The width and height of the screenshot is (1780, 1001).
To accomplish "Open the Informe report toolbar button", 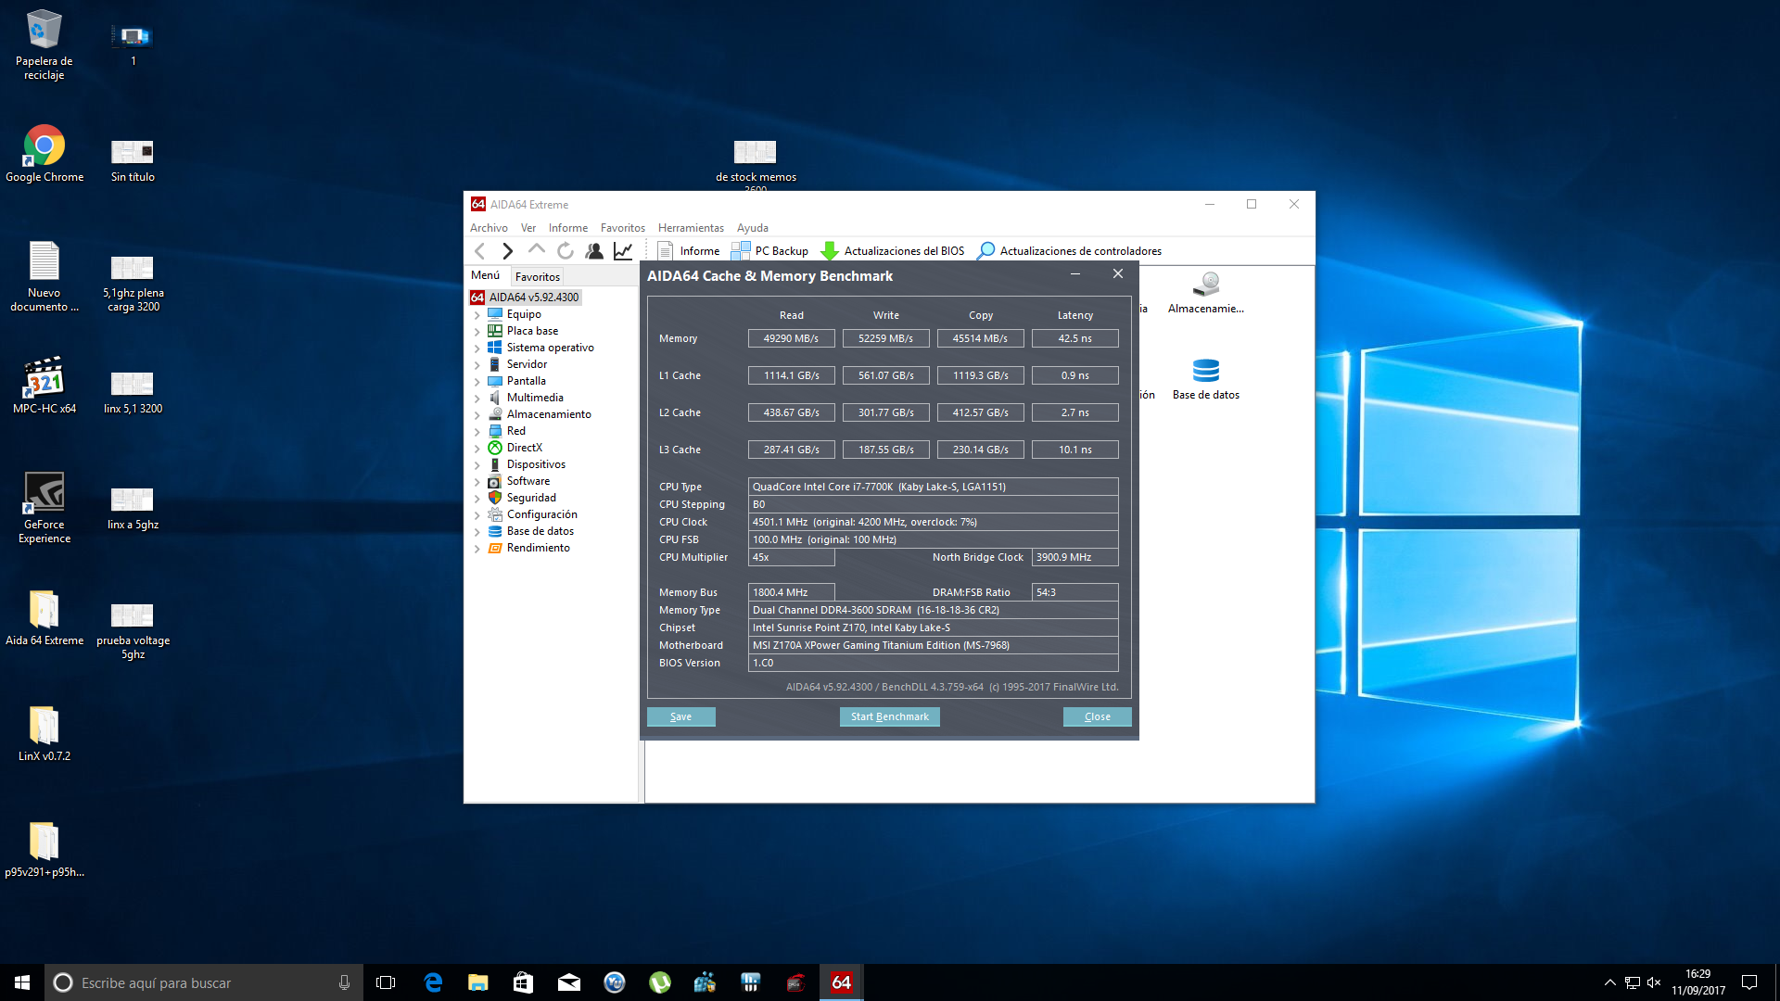I will [688, 251].
